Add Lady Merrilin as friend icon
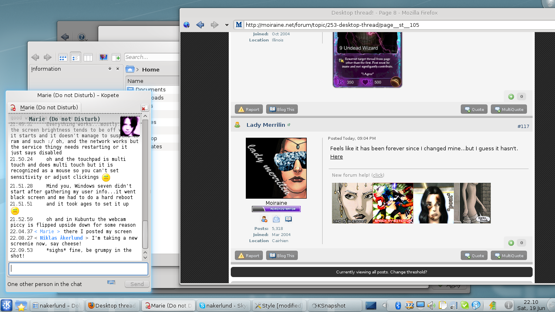 tap(264, 219)
